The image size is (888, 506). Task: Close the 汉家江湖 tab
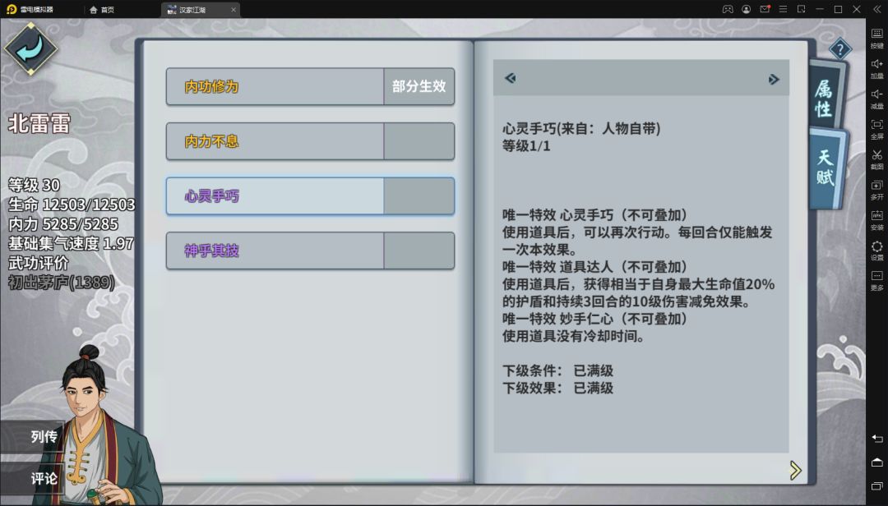(234, 10)
